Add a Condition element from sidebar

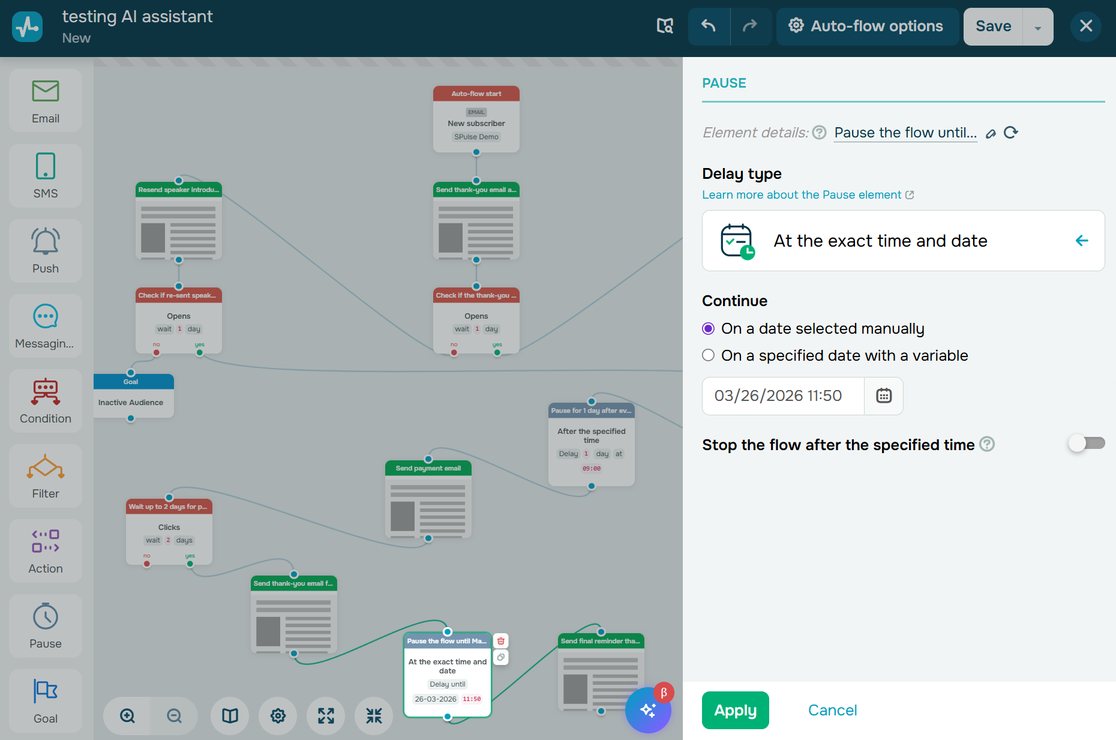point(46,401)
